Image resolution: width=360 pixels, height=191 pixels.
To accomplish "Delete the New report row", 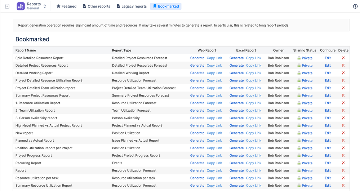I will click(x=343, y=133).
